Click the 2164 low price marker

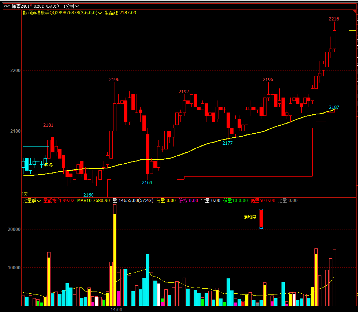click(x=147, y=183)
